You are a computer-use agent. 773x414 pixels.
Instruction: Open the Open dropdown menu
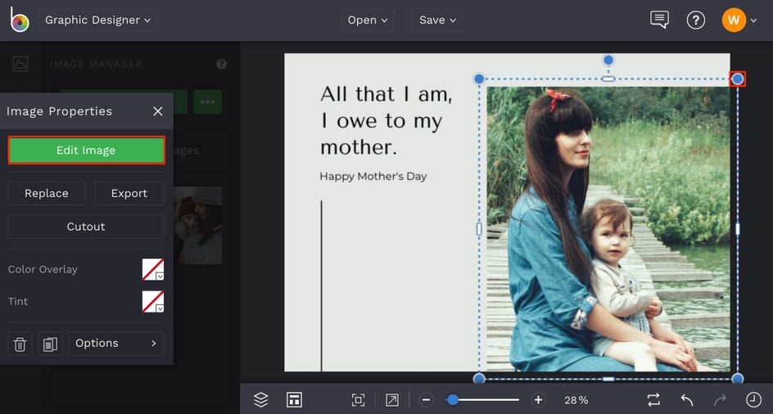(x=367, y=20)
